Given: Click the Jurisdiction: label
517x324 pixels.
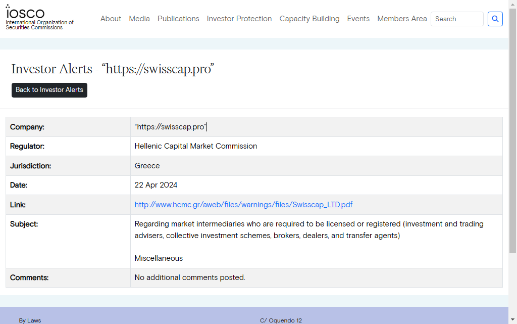Looking at the screenshot, I should 31,166.
